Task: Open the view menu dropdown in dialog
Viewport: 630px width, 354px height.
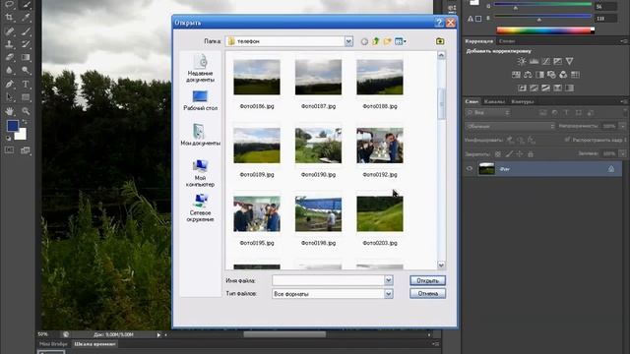Action: [401, 41]
